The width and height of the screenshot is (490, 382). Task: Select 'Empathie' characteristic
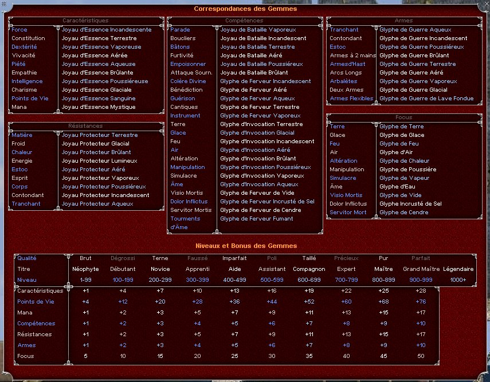click(24, 73)
